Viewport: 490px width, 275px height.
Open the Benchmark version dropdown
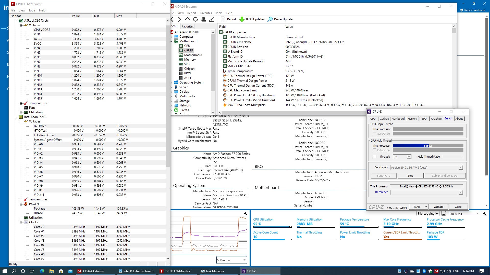pos(460,168)
